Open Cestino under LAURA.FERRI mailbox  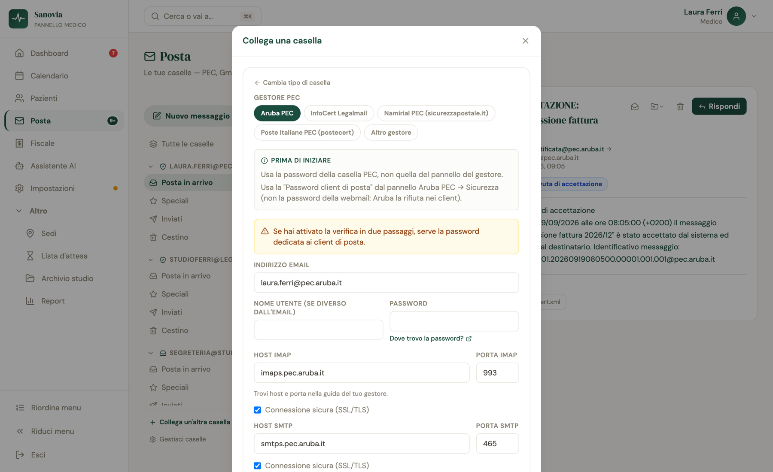click(x=188, y=237)
